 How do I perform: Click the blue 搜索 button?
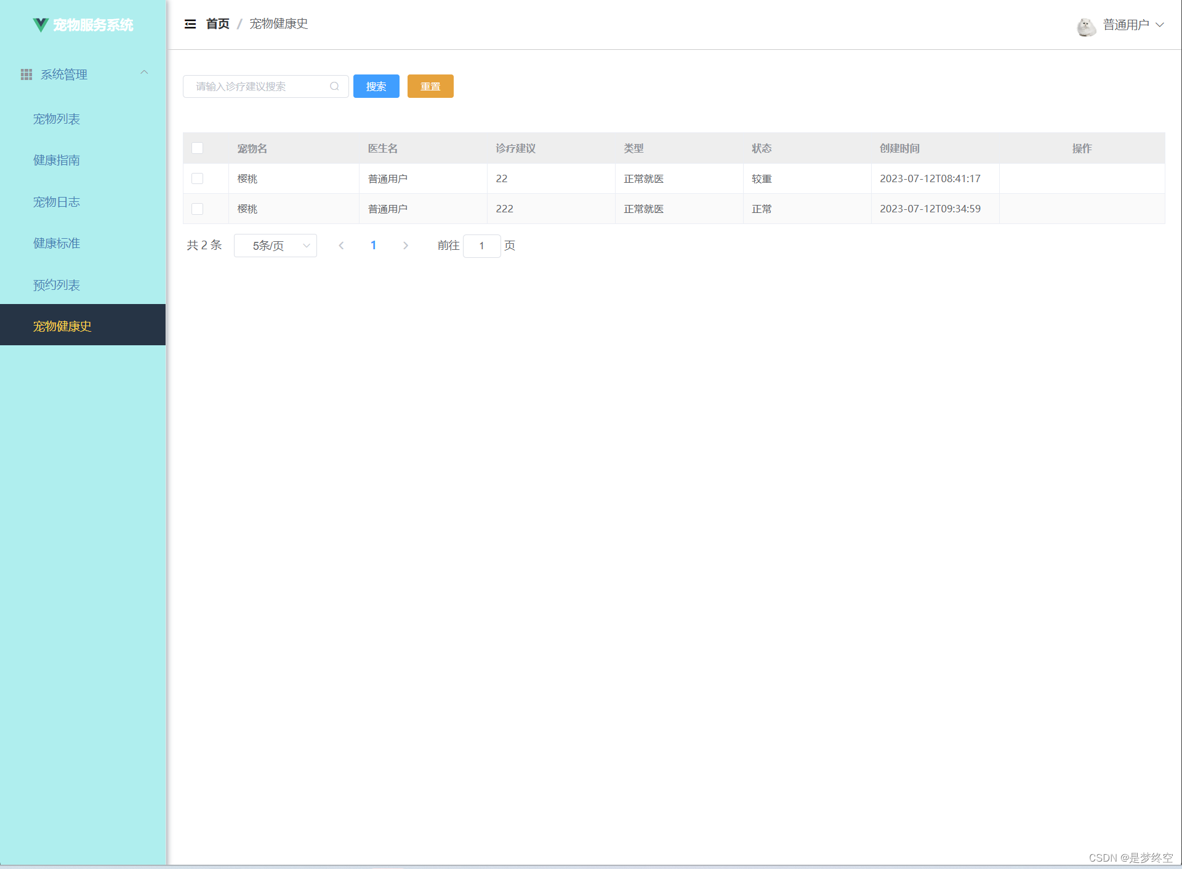(376, 86)
